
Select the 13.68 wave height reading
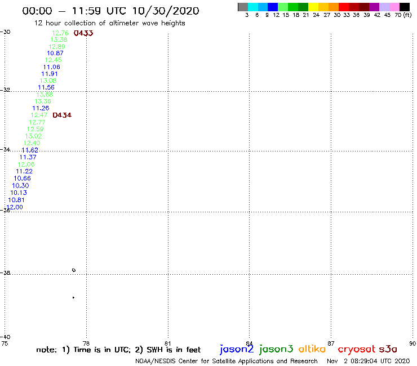coord(45,95)
